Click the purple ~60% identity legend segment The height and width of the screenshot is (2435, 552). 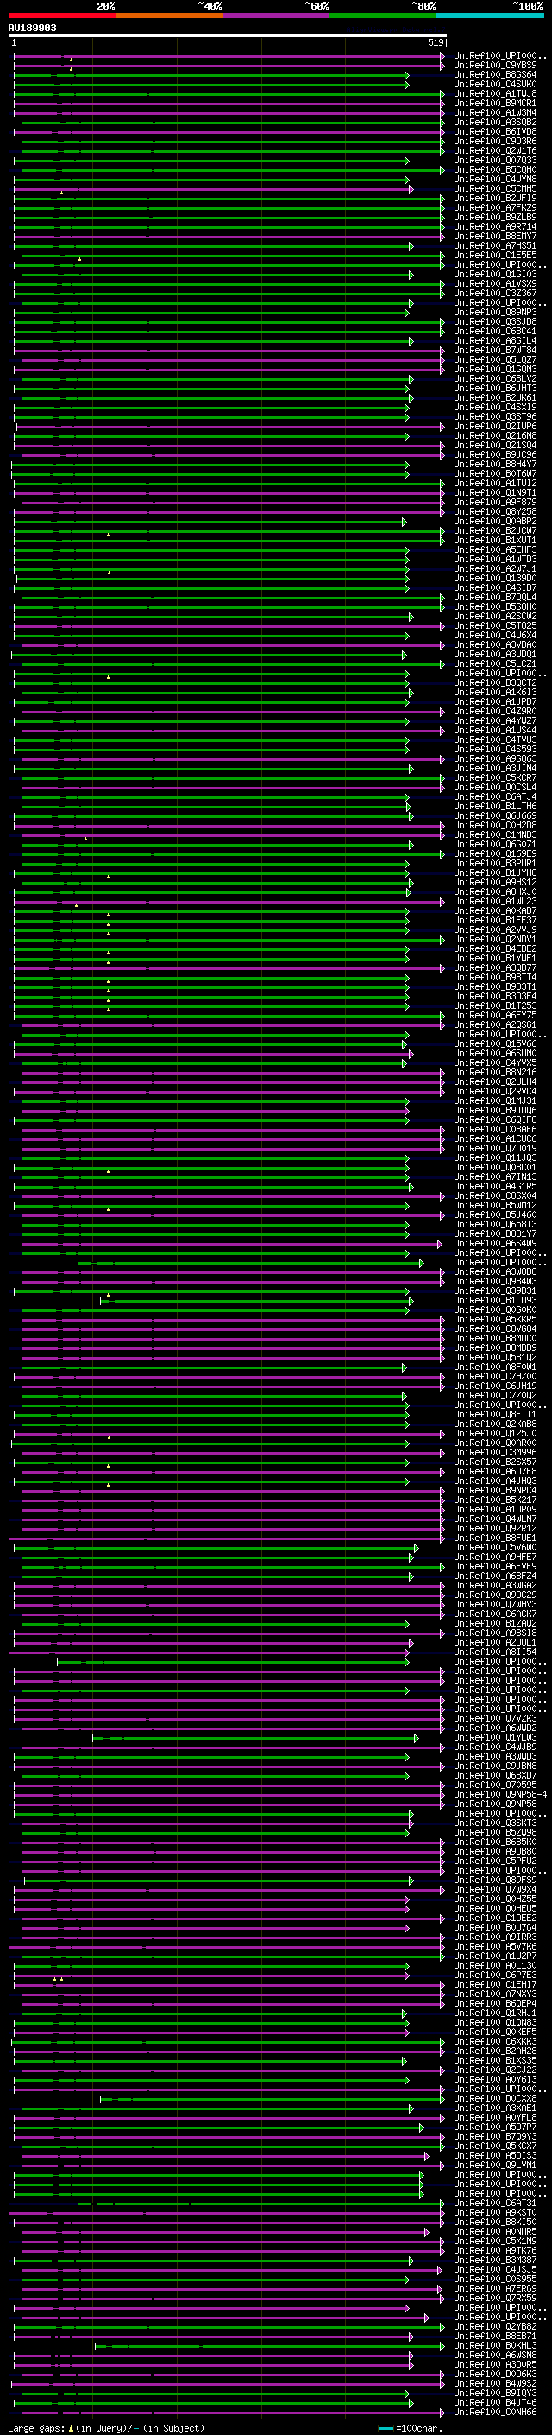(x=275, y=16)
